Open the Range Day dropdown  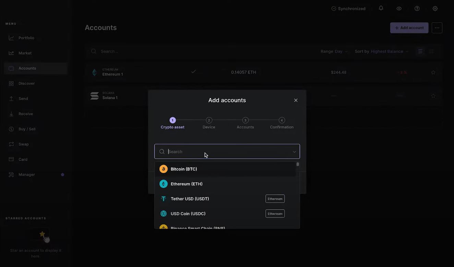pyautogui.click(x=334, y=51)
